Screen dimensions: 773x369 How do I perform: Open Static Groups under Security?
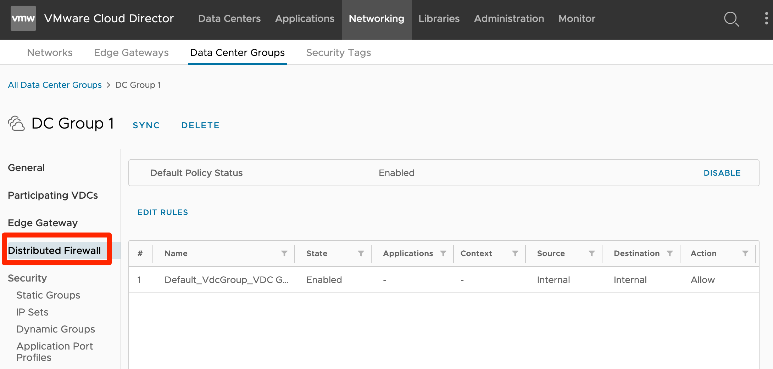(48, 295)
